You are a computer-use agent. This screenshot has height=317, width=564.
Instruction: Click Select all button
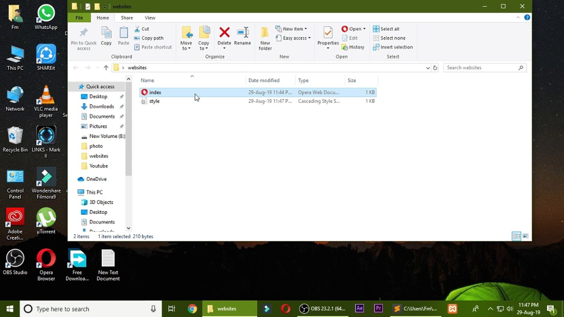tap(386, 29)
